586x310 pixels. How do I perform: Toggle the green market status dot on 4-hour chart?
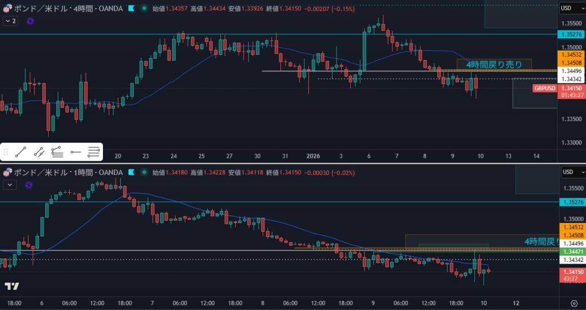click(143, 9)
